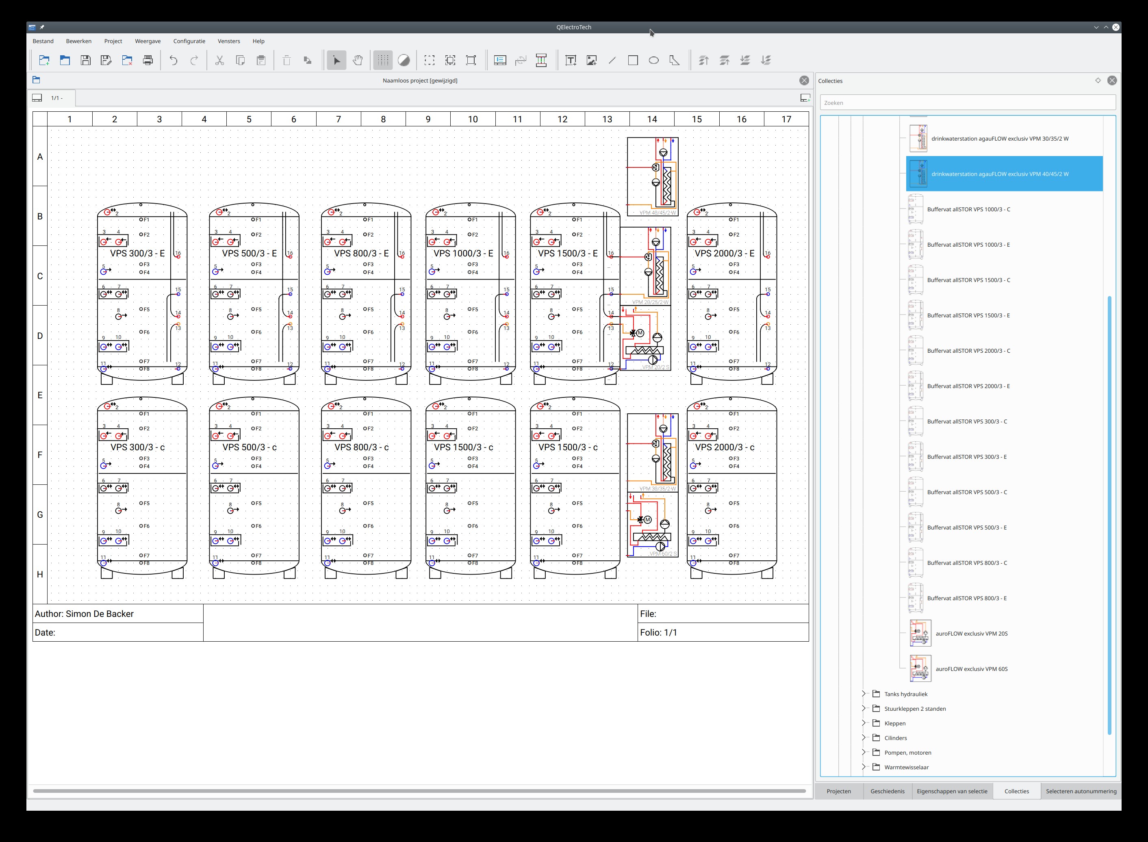Click the add image tool icon
This screenshot has height=842, width=1148.
592,60
